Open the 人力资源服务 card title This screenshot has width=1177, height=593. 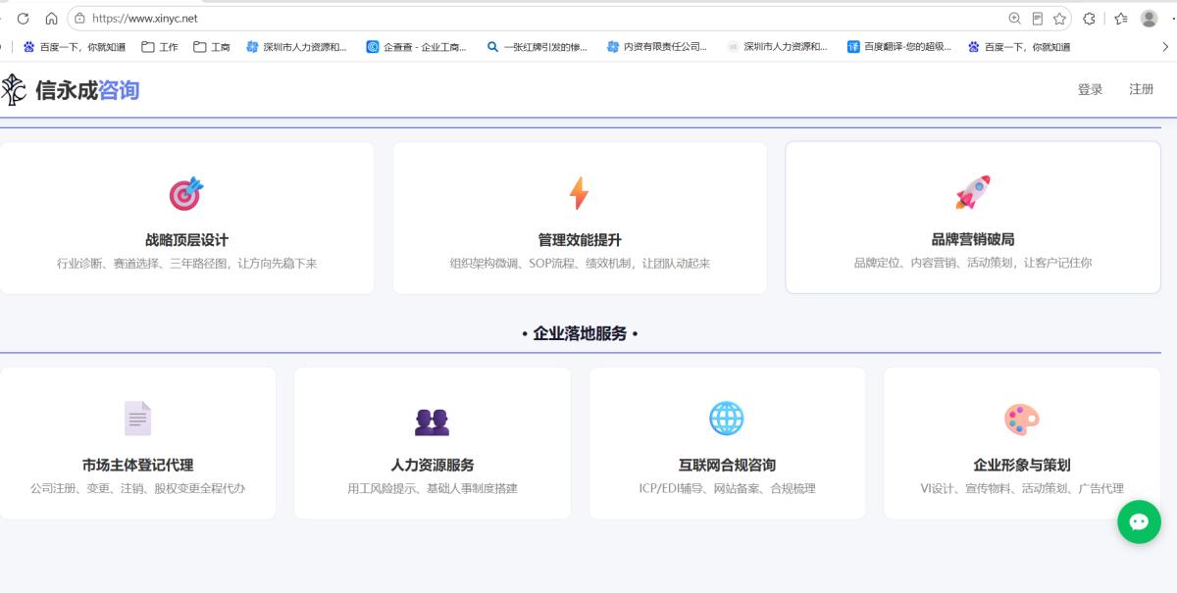point(433,466)
